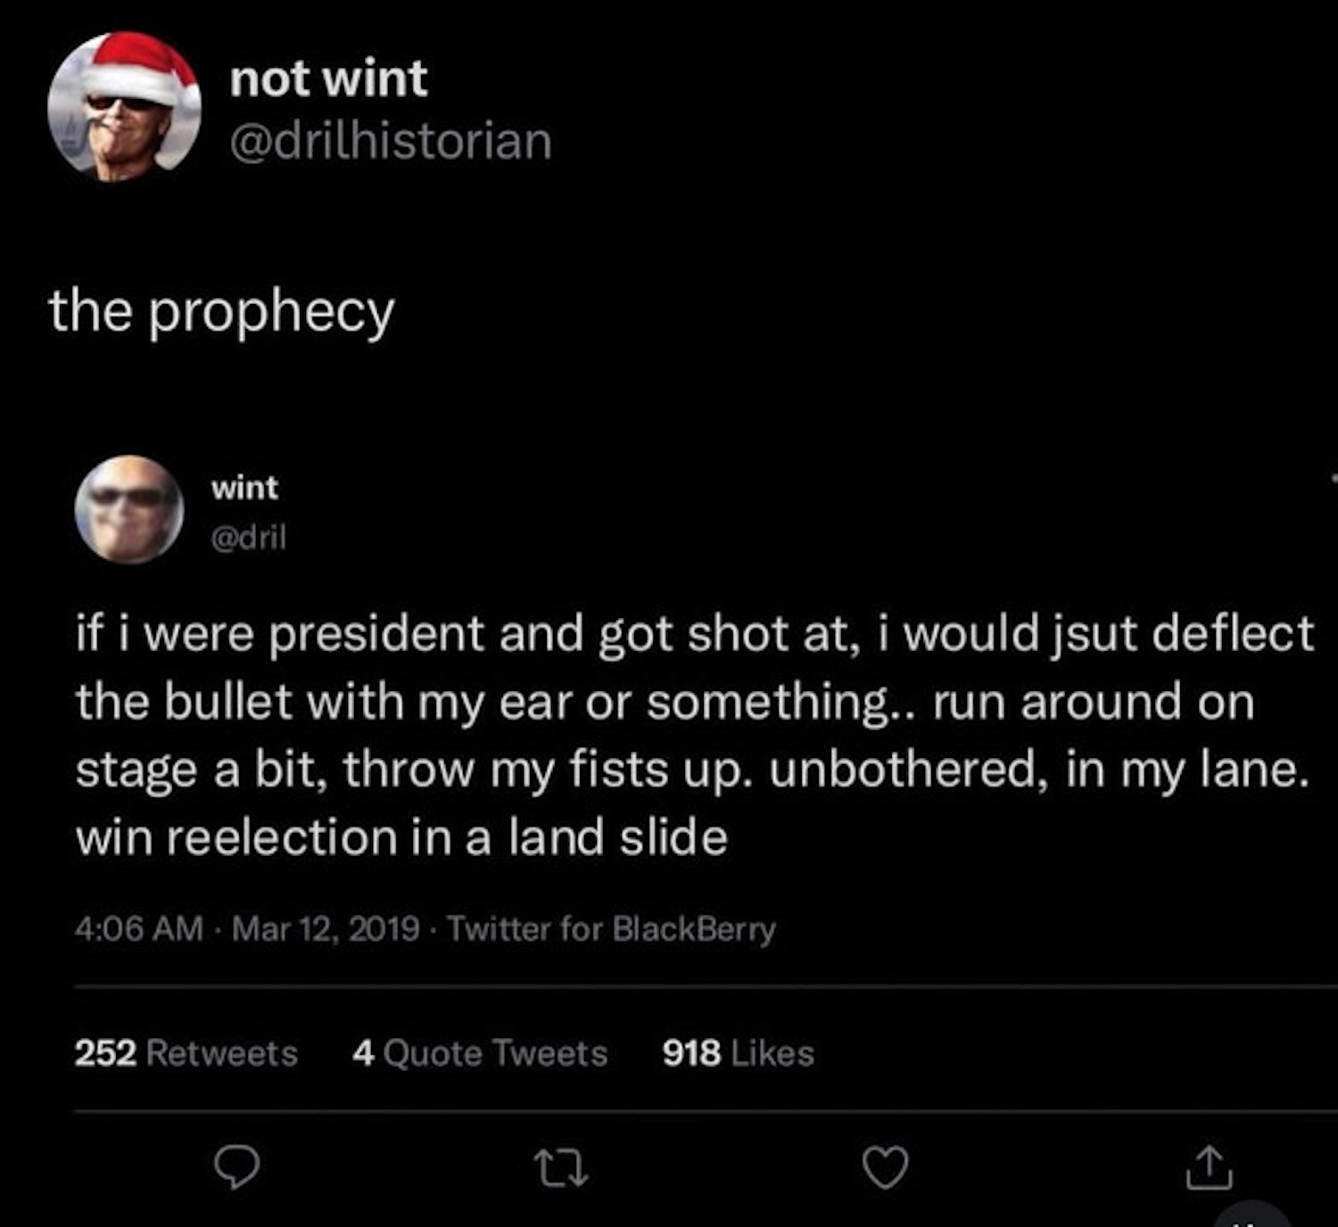
Task: Reply using the speech bubble icon
Action: click(x=238, y=1168)
